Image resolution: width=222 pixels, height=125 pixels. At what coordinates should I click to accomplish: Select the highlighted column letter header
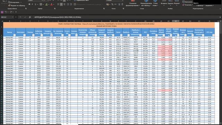pyautogui.click(x=176, y=21)
